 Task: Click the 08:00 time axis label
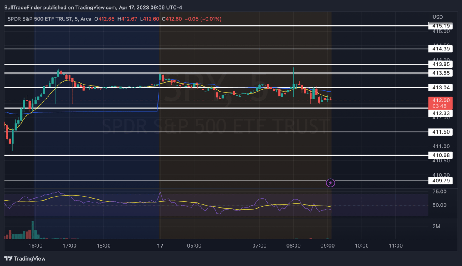tap(293, 246)
